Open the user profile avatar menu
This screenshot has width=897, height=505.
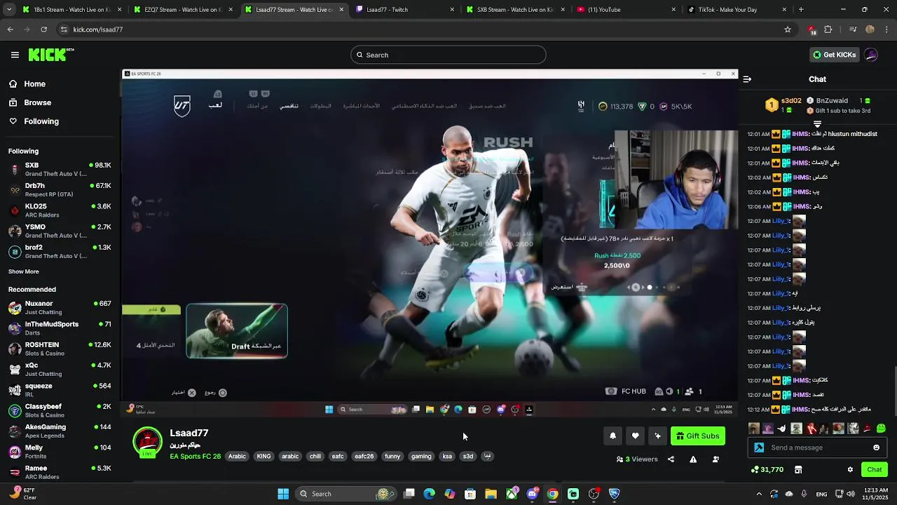pos(871,55)
